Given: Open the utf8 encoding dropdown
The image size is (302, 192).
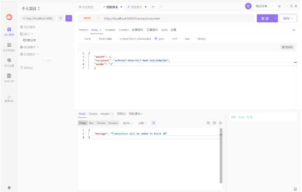Looking at the screenshot, I should click(143, 123).
